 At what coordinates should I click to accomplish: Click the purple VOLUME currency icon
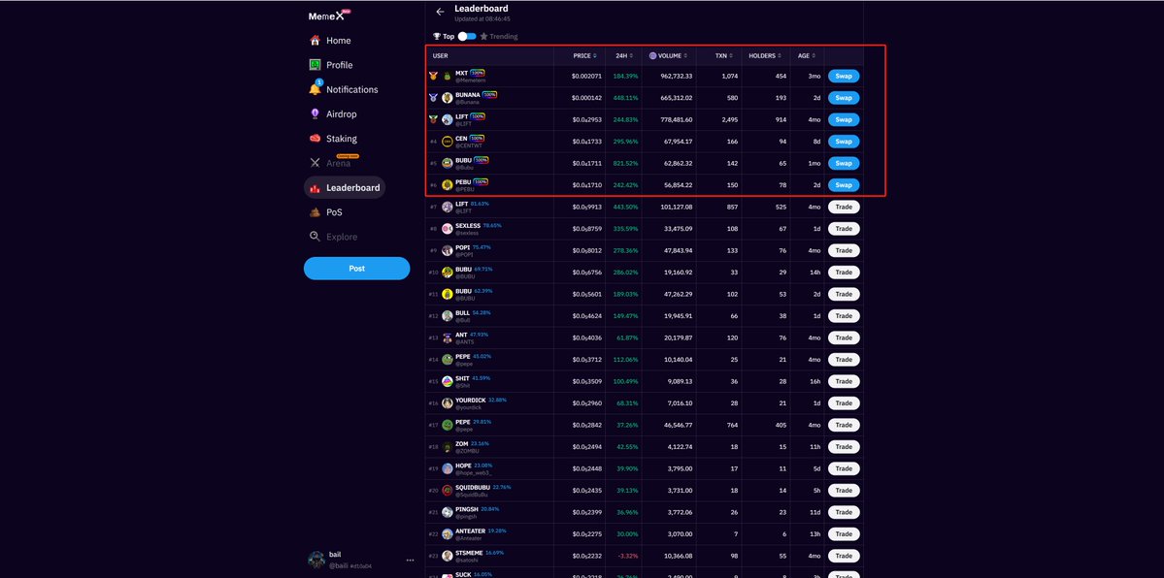(652, 55)
